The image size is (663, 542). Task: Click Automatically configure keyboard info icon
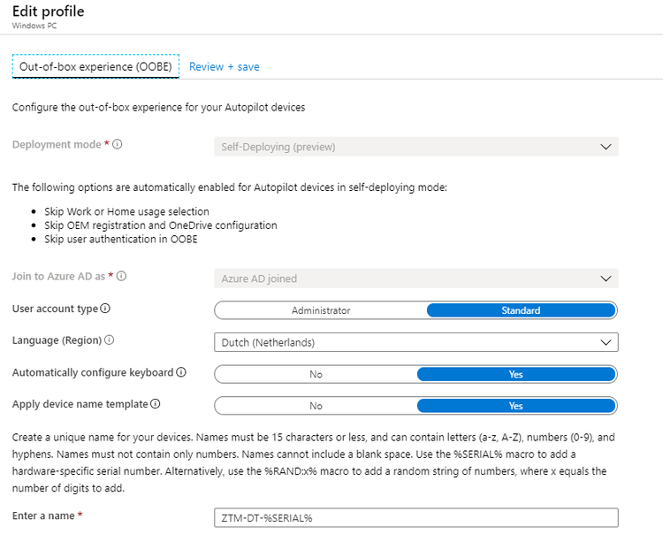click(181, 373)
